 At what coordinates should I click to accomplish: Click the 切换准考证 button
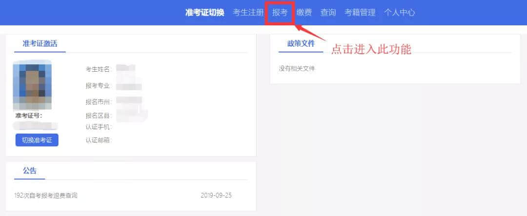click(x=37, y=140)
